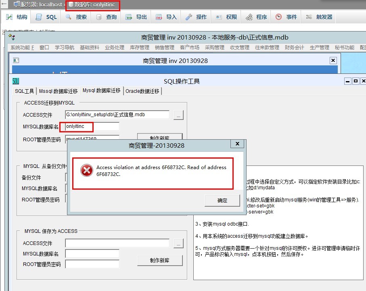Switch to the Mssql 数据库迁移 tab
The image size is (366, 291).
coord(58,91)
